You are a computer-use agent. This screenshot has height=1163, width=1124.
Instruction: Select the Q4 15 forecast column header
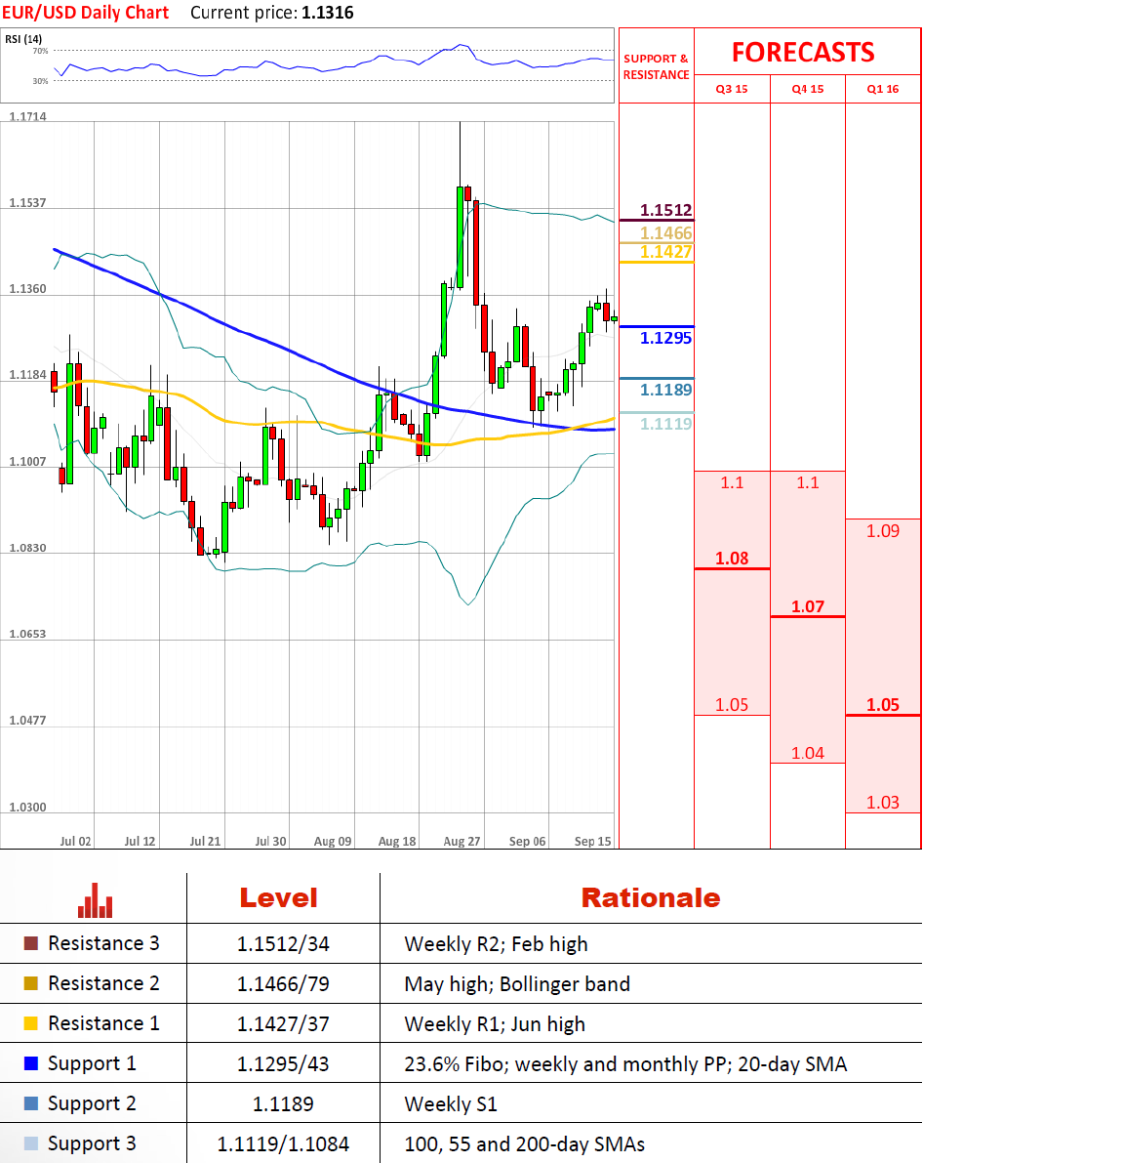point(808,89)
